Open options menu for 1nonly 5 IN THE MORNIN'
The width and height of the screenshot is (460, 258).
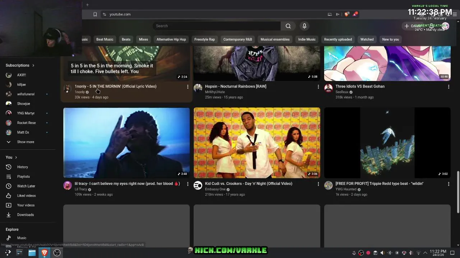click(188, 87)
